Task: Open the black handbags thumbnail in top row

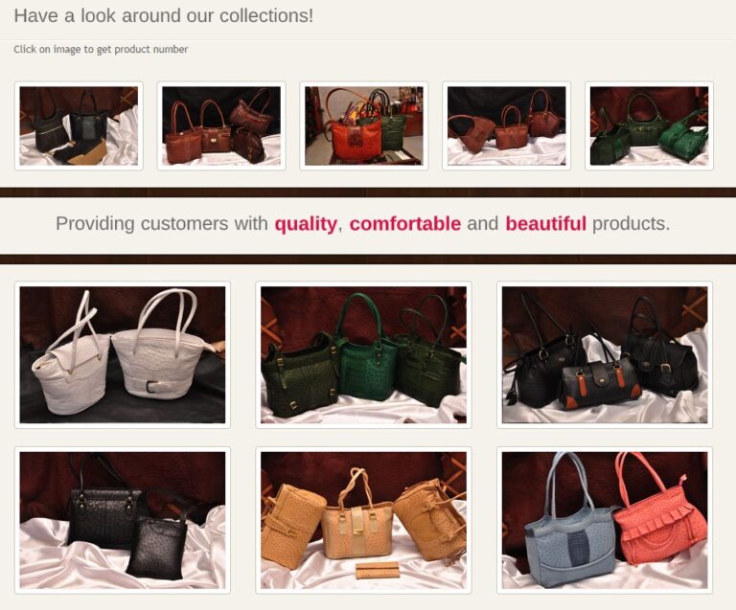Action: coord(79,125)
